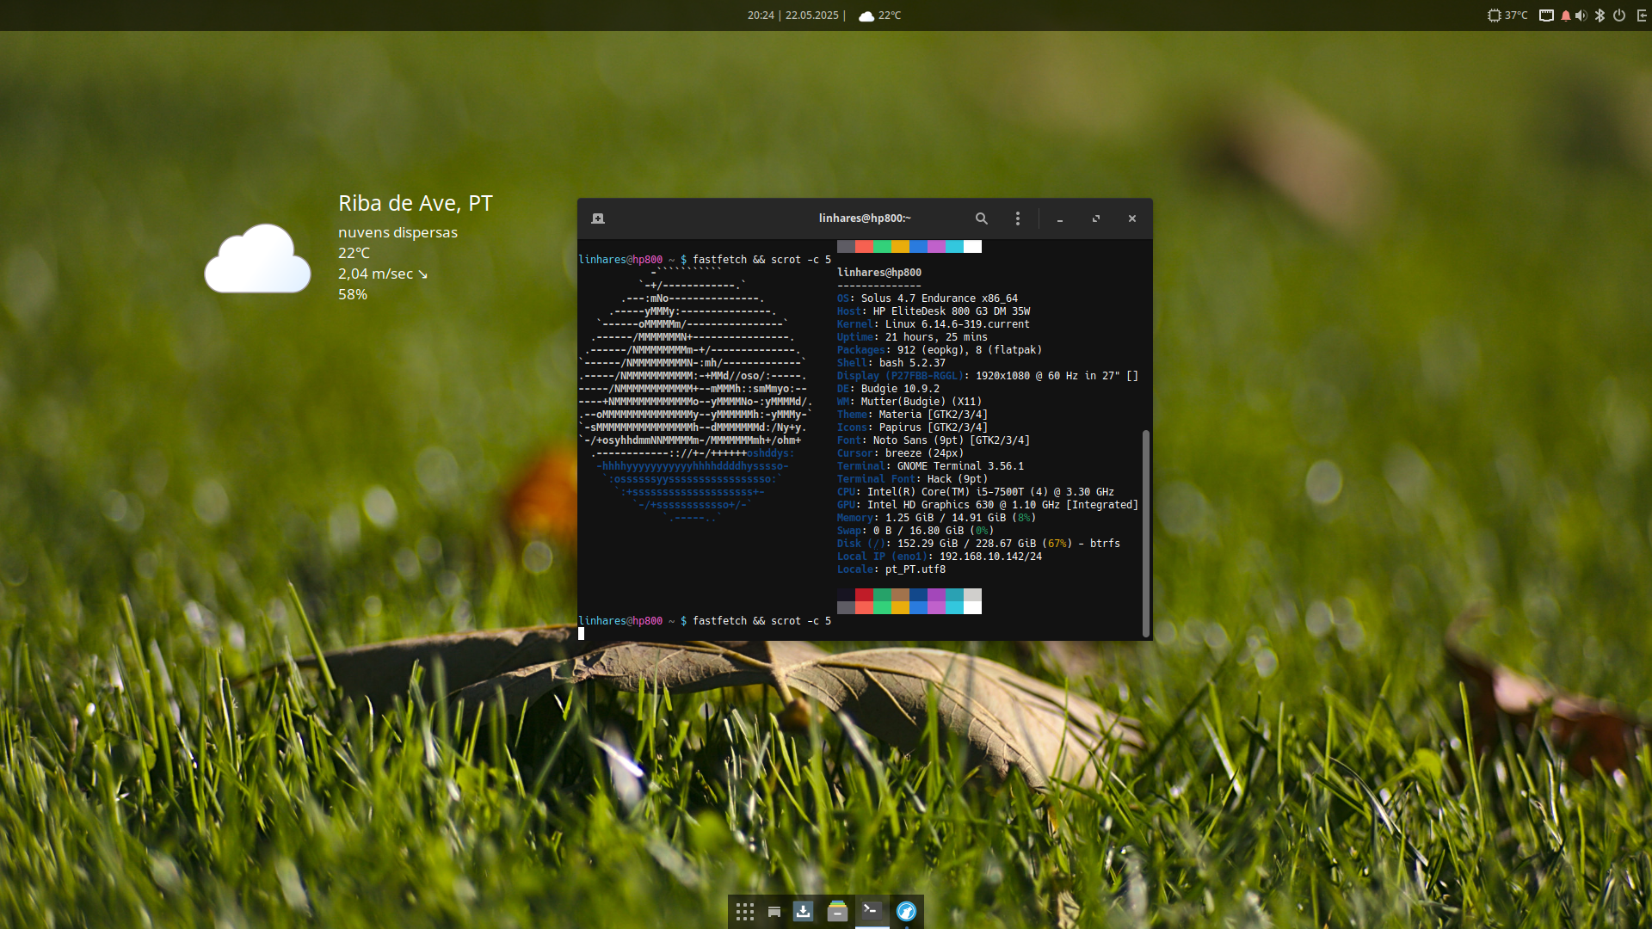Open the file manager drawer icon in dock
Image resolution: width=1652 pixels, height=929 pixels.
point(837,912)
